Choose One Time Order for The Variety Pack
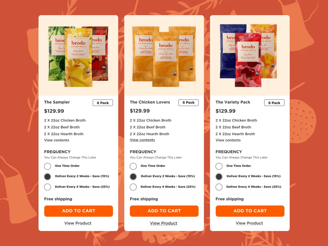Viewport: 328px width, 246px height. click(219, 166)
